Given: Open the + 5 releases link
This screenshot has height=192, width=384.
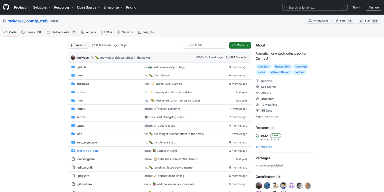Looking at the screenshot, I should pyautogui.click(x=263, y=147).
